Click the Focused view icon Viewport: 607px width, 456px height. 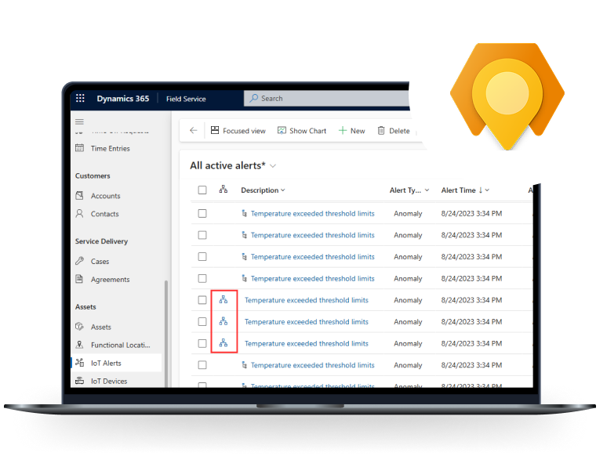click(215, 131)
